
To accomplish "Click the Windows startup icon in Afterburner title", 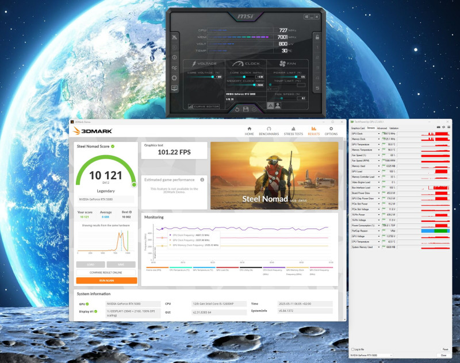I will tap(306, 17).
